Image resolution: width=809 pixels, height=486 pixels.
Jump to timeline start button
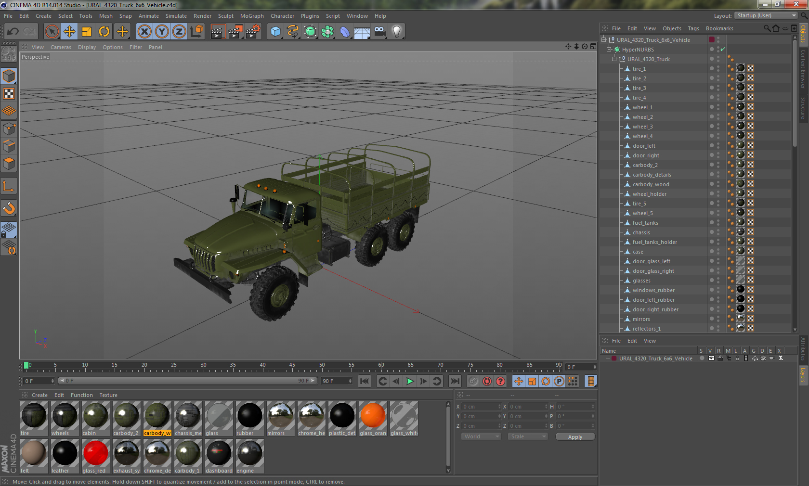pyautogui.click(x=365, y=381)
